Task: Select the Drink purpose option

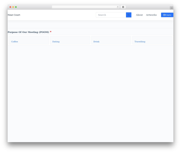Action: pyautogui.click(x=111, y=40)
